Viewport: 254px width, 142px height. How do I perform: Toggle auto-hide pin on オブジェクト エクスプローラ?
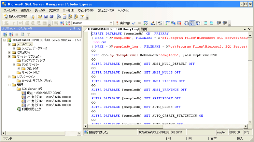pyautogui.click(x=74, y=29)
